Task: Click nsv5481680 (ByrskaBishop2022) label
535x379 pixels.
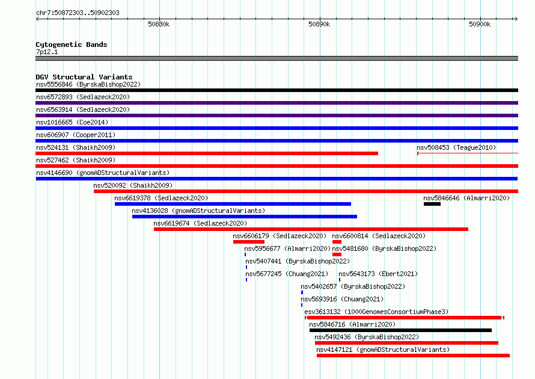Action: (x=384, y=248)
